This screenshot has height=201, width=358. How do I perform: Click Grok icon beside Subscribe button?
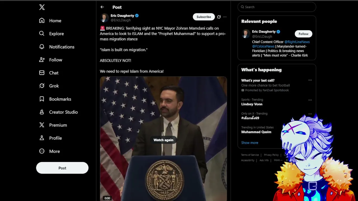219,17
